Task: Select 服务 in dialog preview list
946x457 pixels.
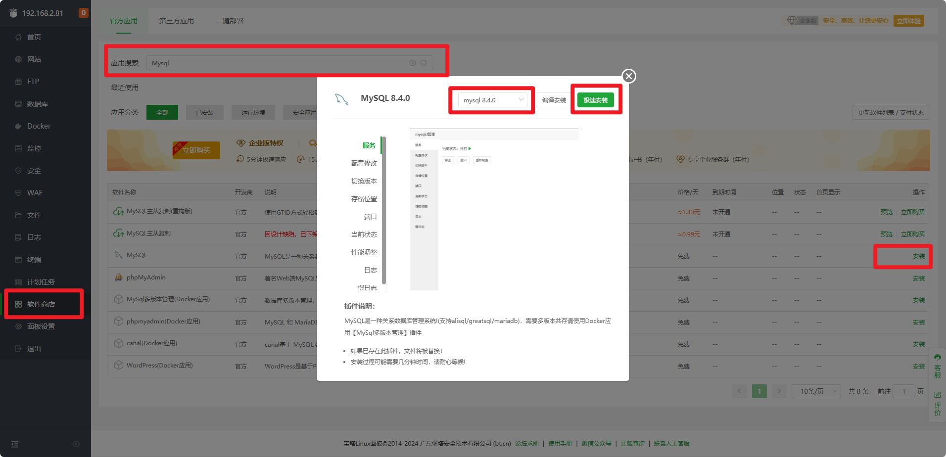Action: [x=369, y=145]
